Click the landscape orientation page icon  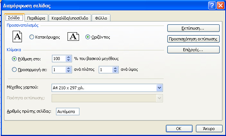73,37
